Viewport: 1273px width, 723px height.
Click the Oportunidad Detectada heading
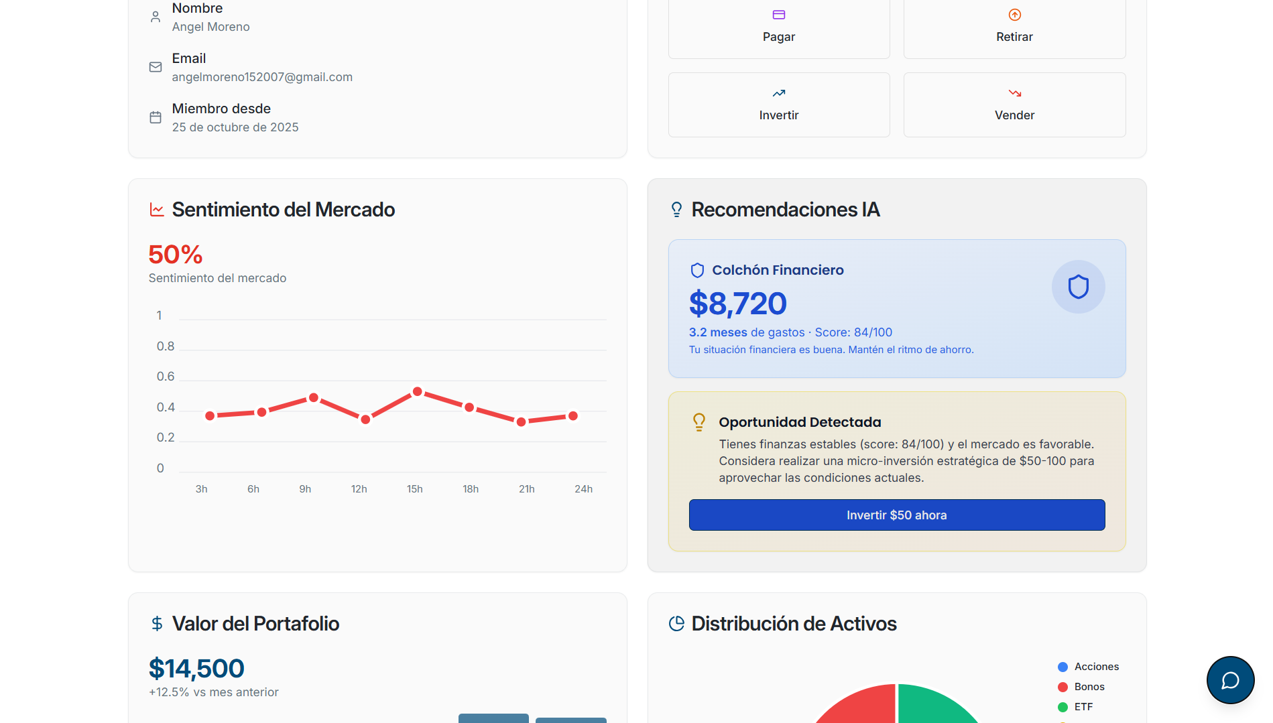(x=800, y=422)
